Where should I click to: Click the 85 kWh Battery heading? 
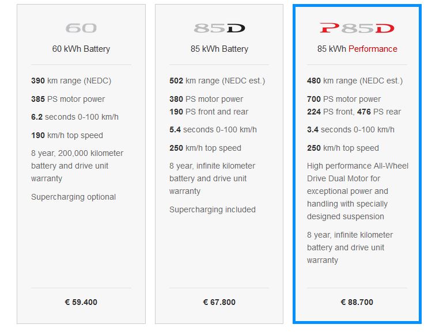coord(219,49)
